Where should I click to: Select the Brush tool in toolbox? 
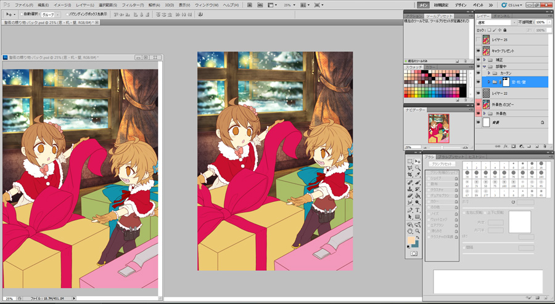417,182
